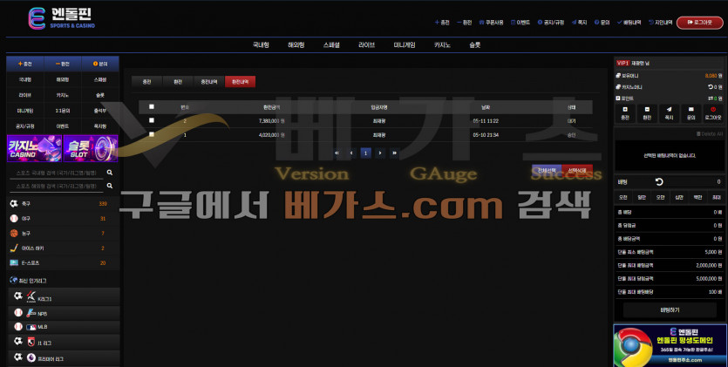
Task: Select 카지노 in the main navigation
Action: (x=442, y=45)
